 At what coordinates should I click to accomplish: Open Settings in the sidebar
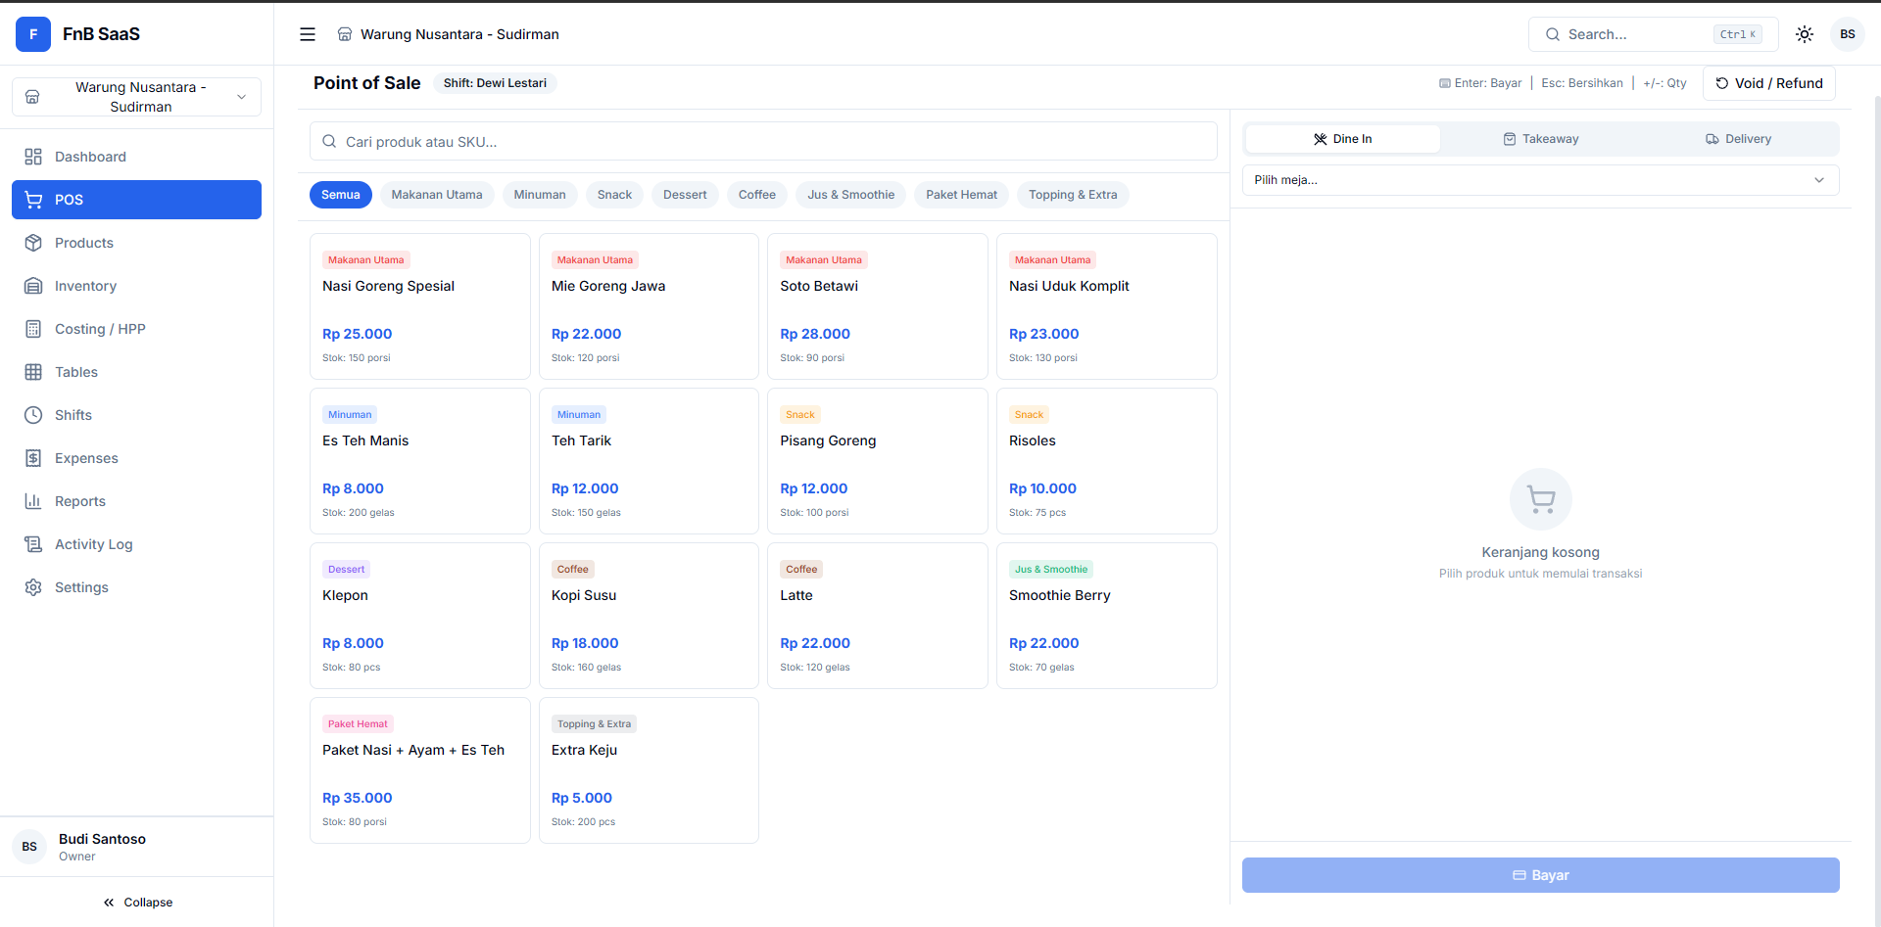tap(81, 587)
